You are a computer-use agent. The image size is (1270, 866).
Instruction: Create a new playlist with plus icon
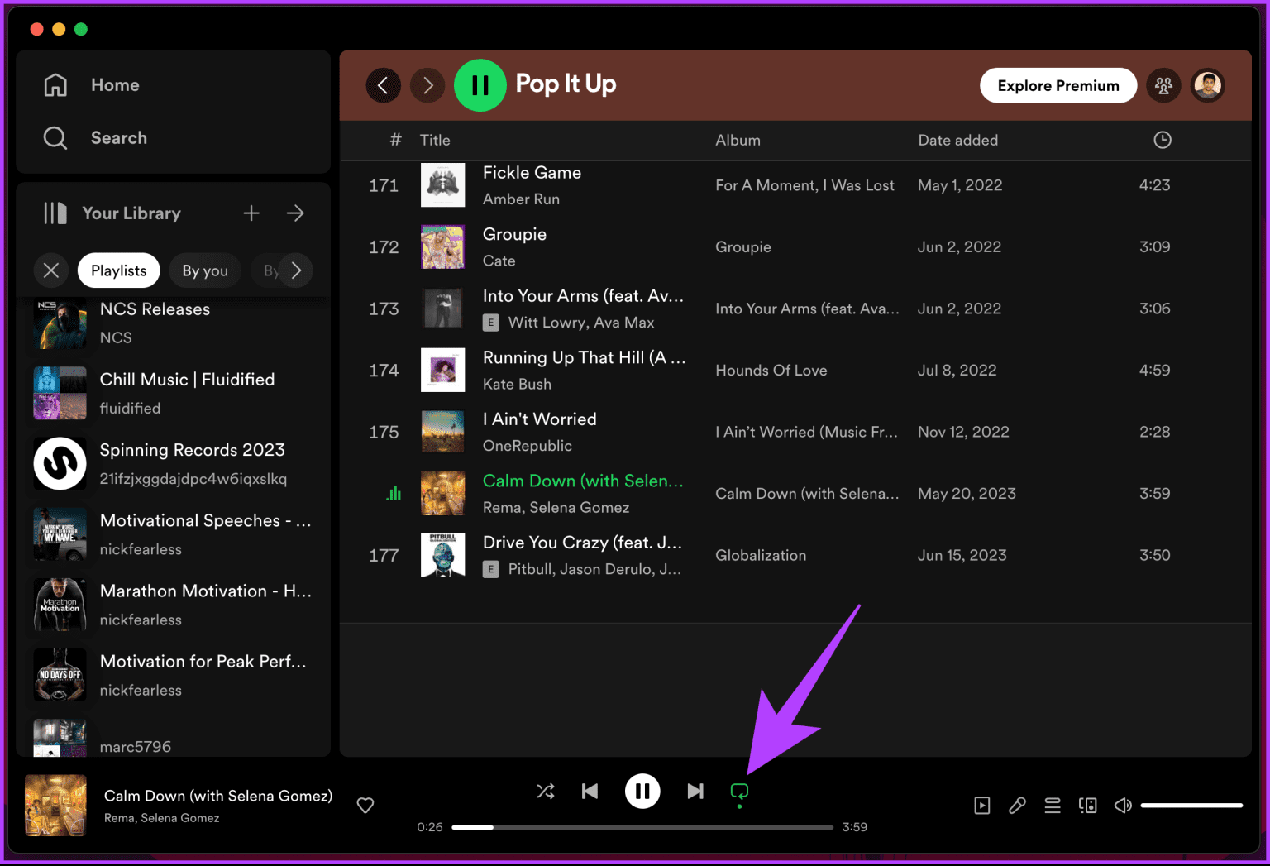[251, 213]
